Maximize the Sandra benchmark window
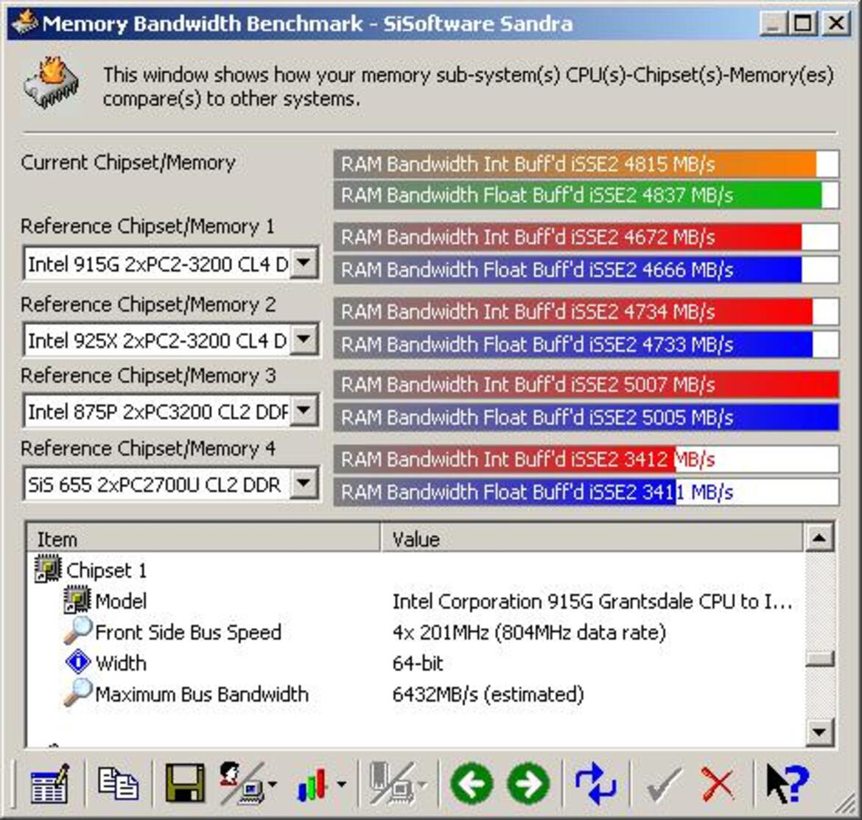 pos(802,24)
